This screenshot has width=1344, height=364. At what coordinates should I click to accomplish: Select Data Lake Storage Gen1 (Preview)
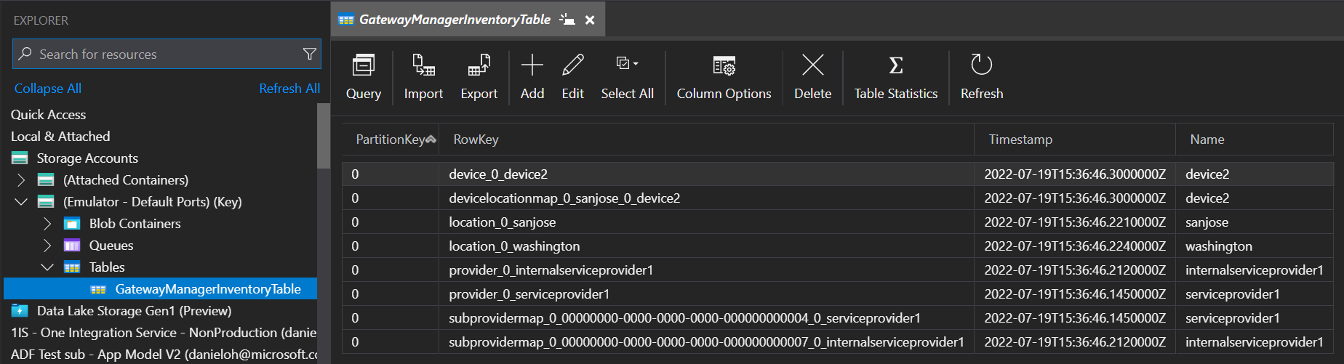(134, 310)
